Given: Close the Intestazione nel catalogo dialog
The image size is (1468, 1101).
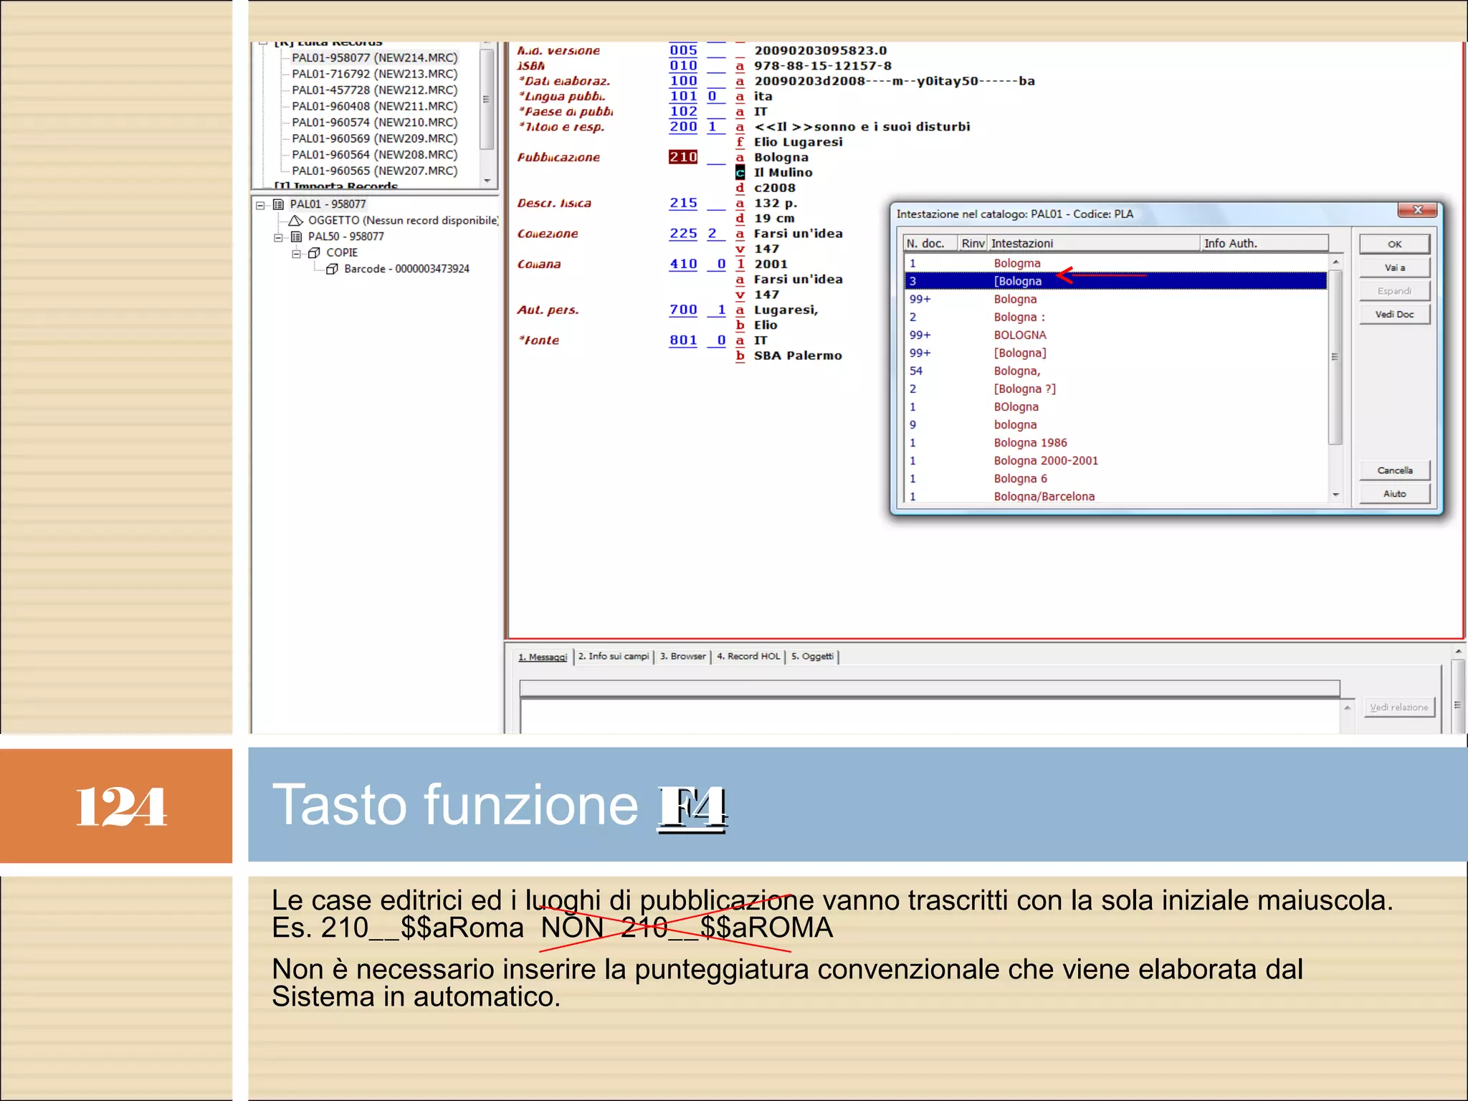Looking at the screenshot, I should click(1417, 210).
